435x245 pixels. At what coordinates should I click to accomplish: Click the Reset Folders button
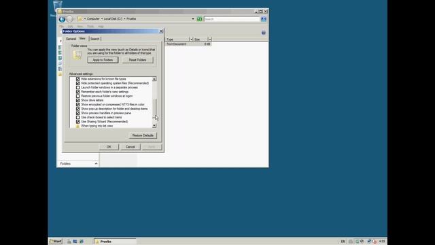coord(137,60)
